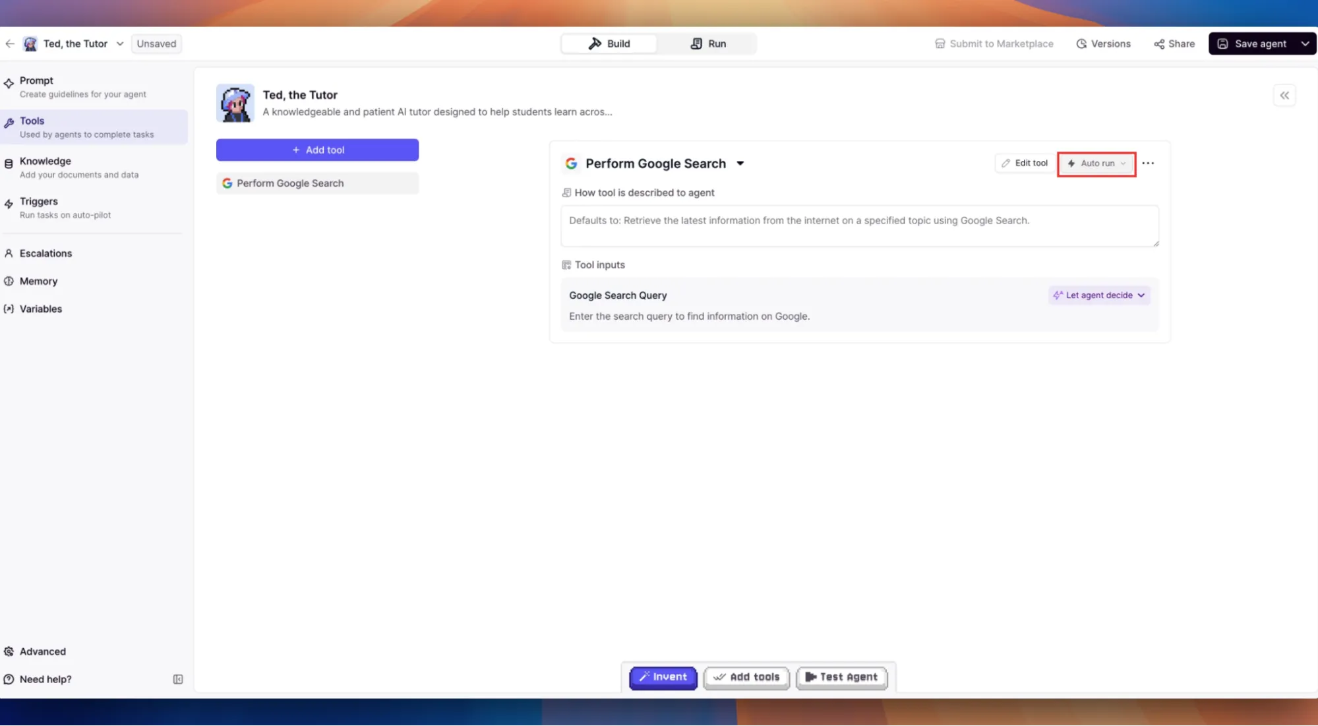Click Submit to Marketplace
This screenshot has width=1318, height=726.
[994, 44]
